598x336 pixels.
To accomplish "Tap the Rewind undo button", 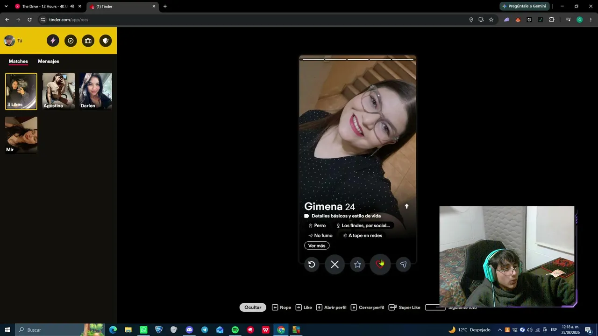I will click(312, 265).
